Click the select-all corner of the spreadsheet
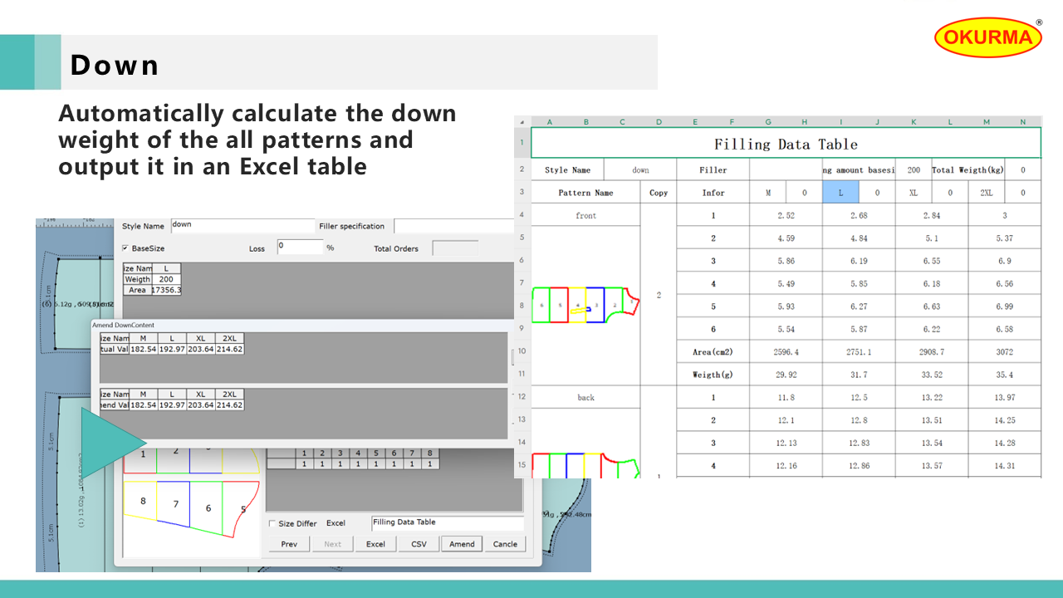The width and height of the screenshot is (1063, 598). [522, 122]
